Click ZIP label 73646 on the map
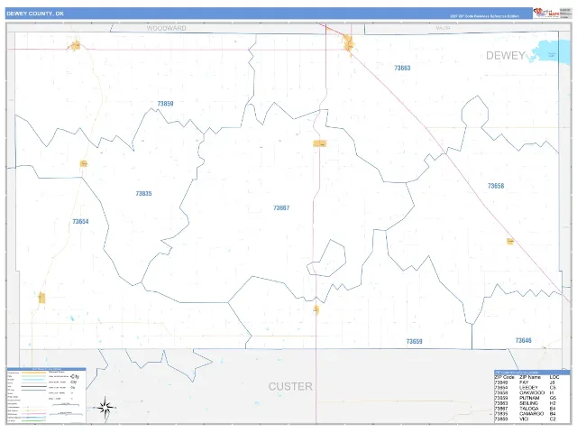Image resolution: width=577 pixels, height=433 pixels. 523,341
